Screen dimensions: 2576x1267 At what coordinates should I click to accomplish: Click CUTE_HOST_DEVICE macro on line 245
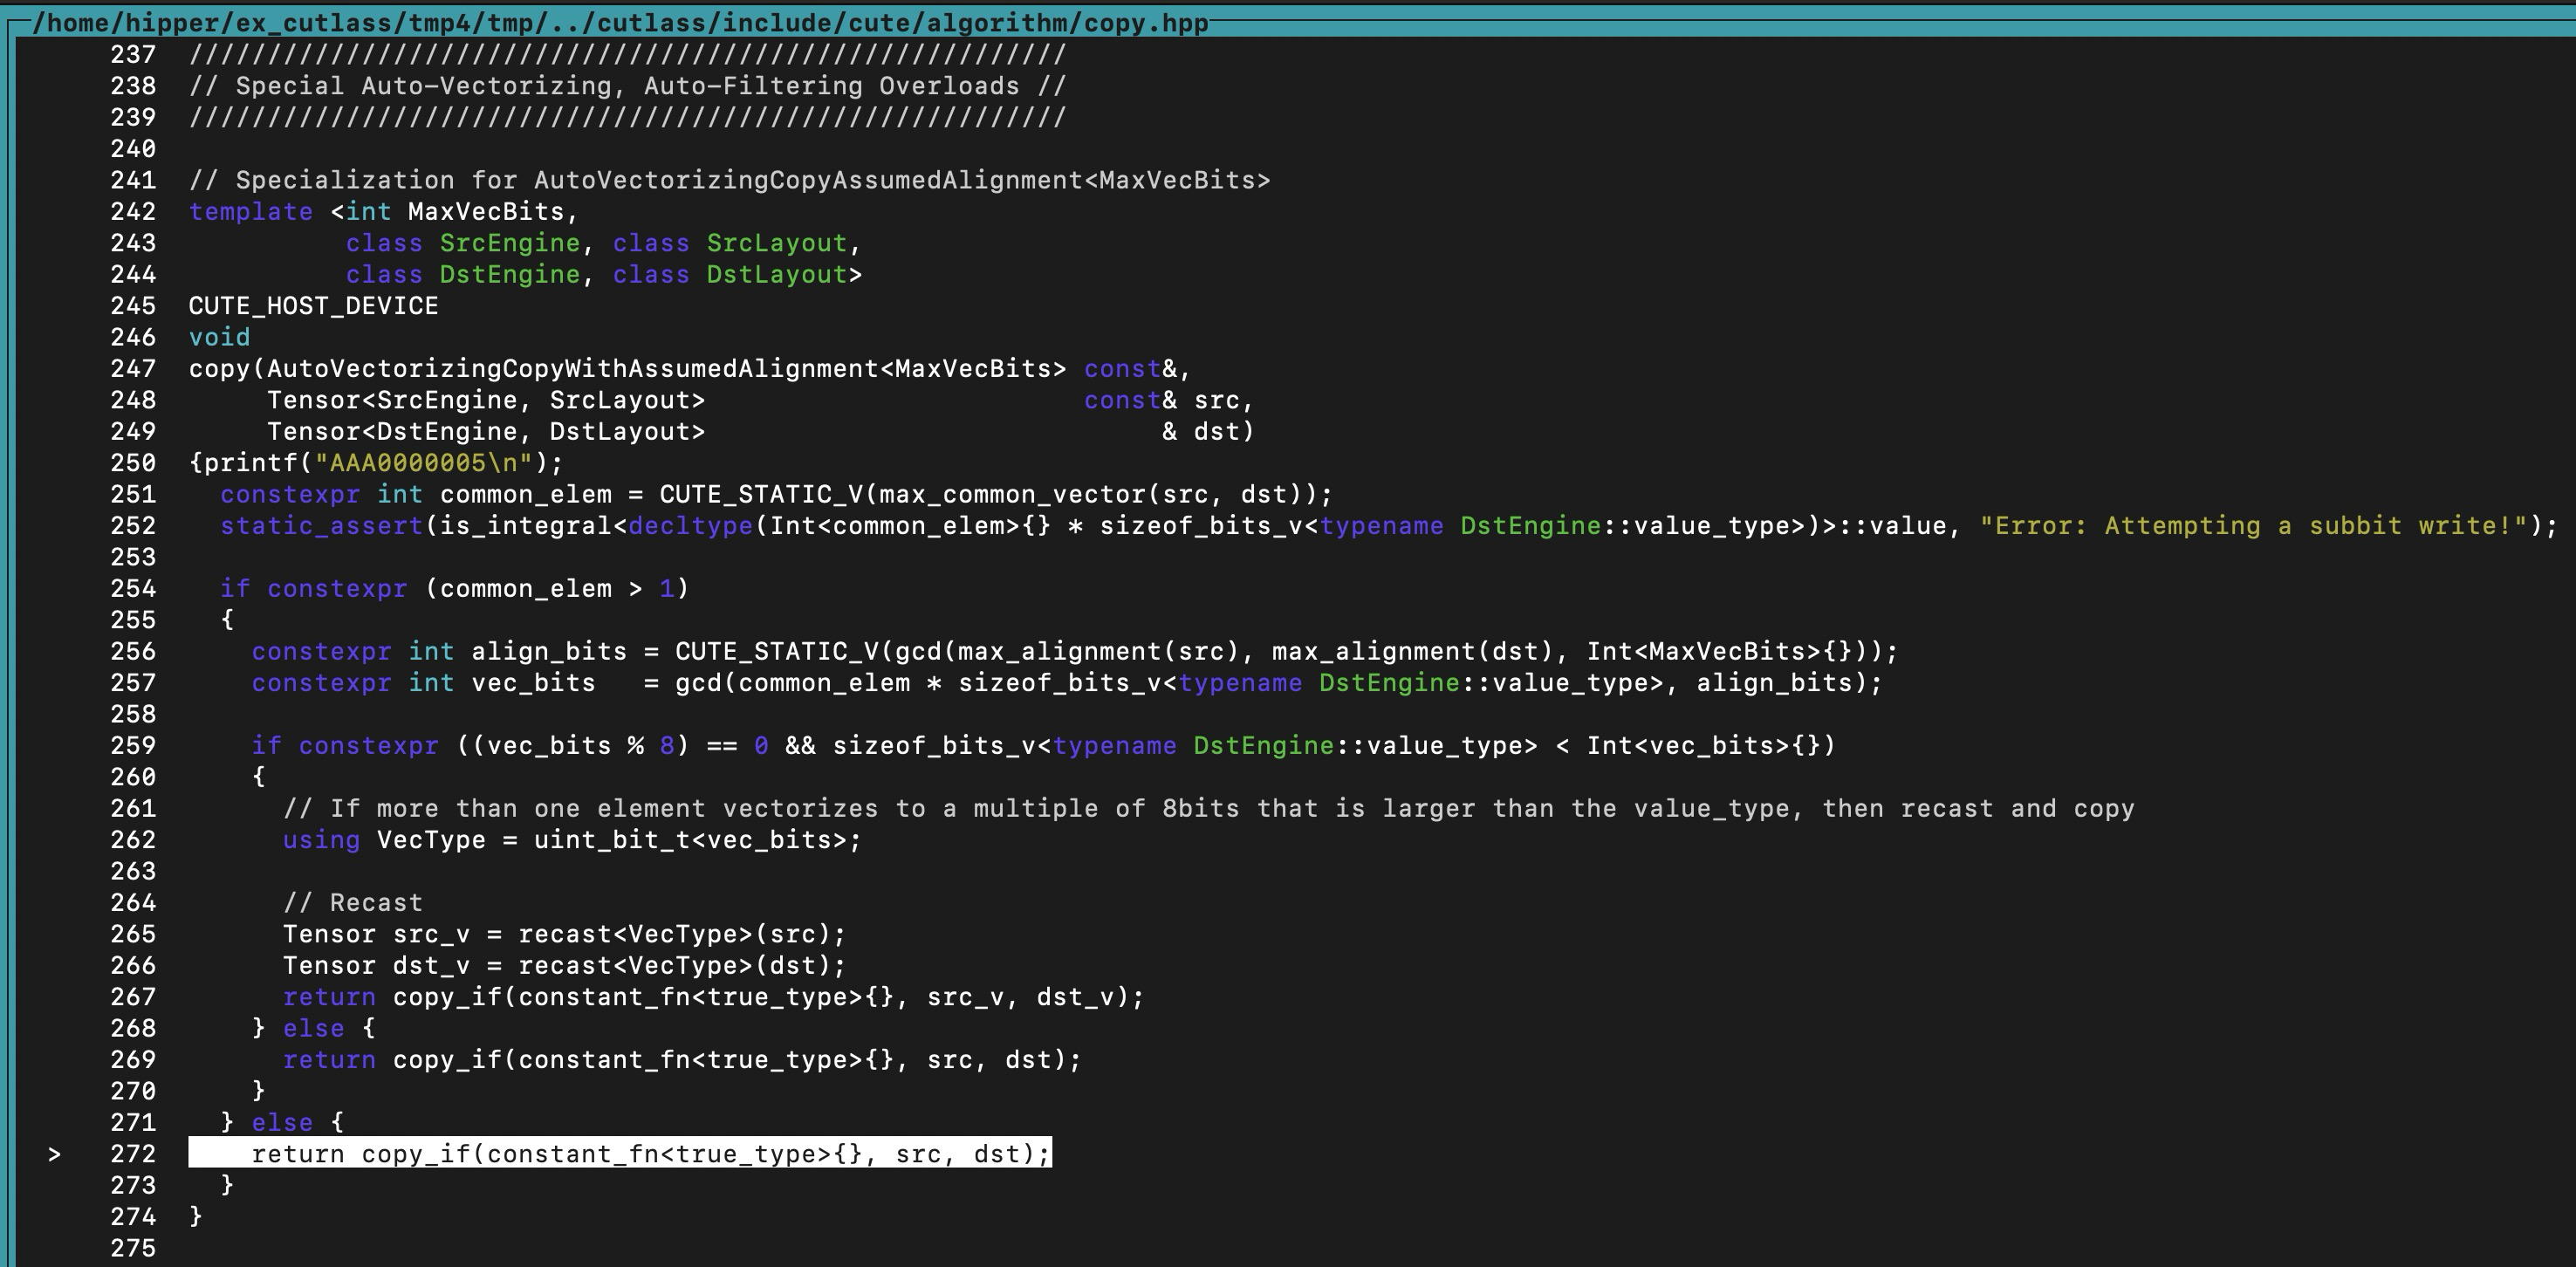point(313,306)
